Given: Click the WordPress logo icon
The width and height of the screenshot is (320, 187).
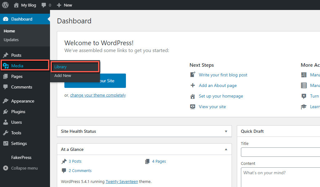Looking at the screenshot, I should [x=5, y=5].
